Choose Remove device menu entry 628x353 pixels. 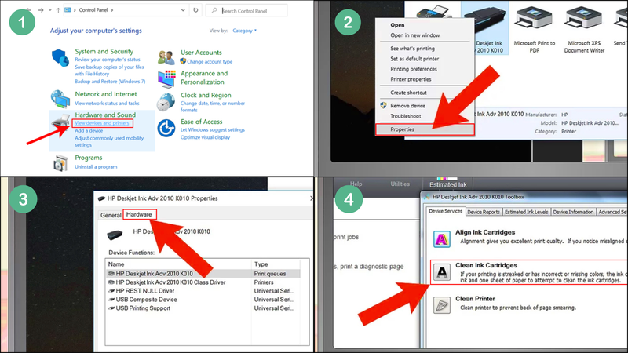tap(407, 106)
